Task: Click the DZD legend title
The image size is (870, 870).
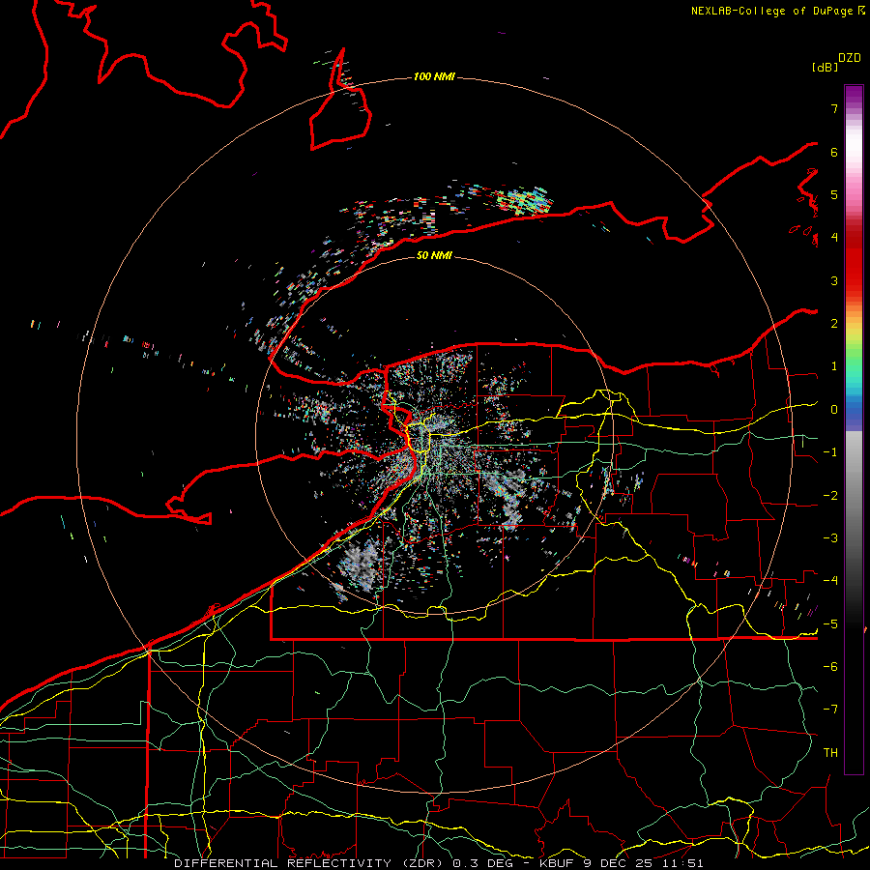Action: (x=850, y=58)
